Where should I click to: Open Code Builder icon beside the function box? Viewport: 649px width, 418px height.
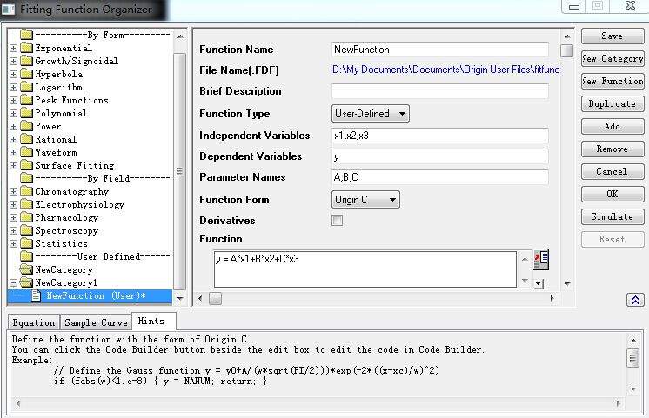(541, 260)
